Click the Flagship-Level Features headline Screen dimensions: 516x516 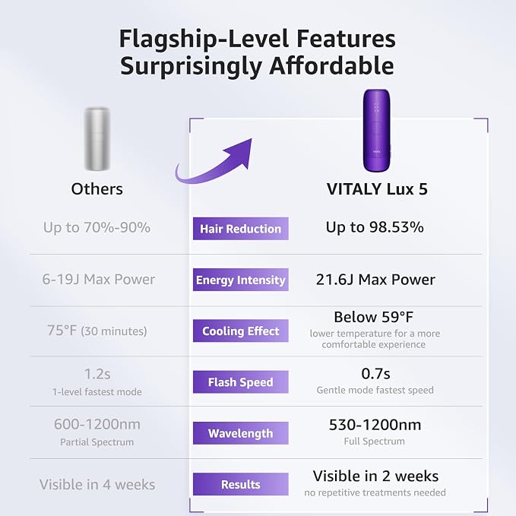click(x=258, y=39)
